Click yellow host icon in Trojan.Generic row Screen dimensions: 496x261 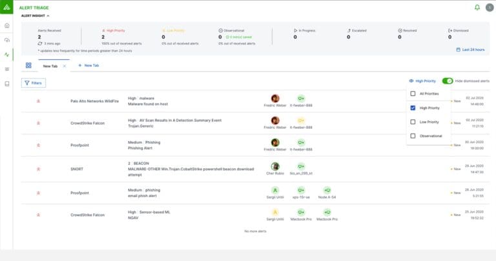[x=301, y=121]
